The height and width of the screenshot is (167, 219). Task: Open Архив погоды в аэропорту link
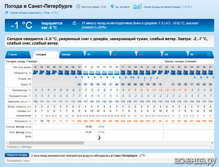click(34, 13)
